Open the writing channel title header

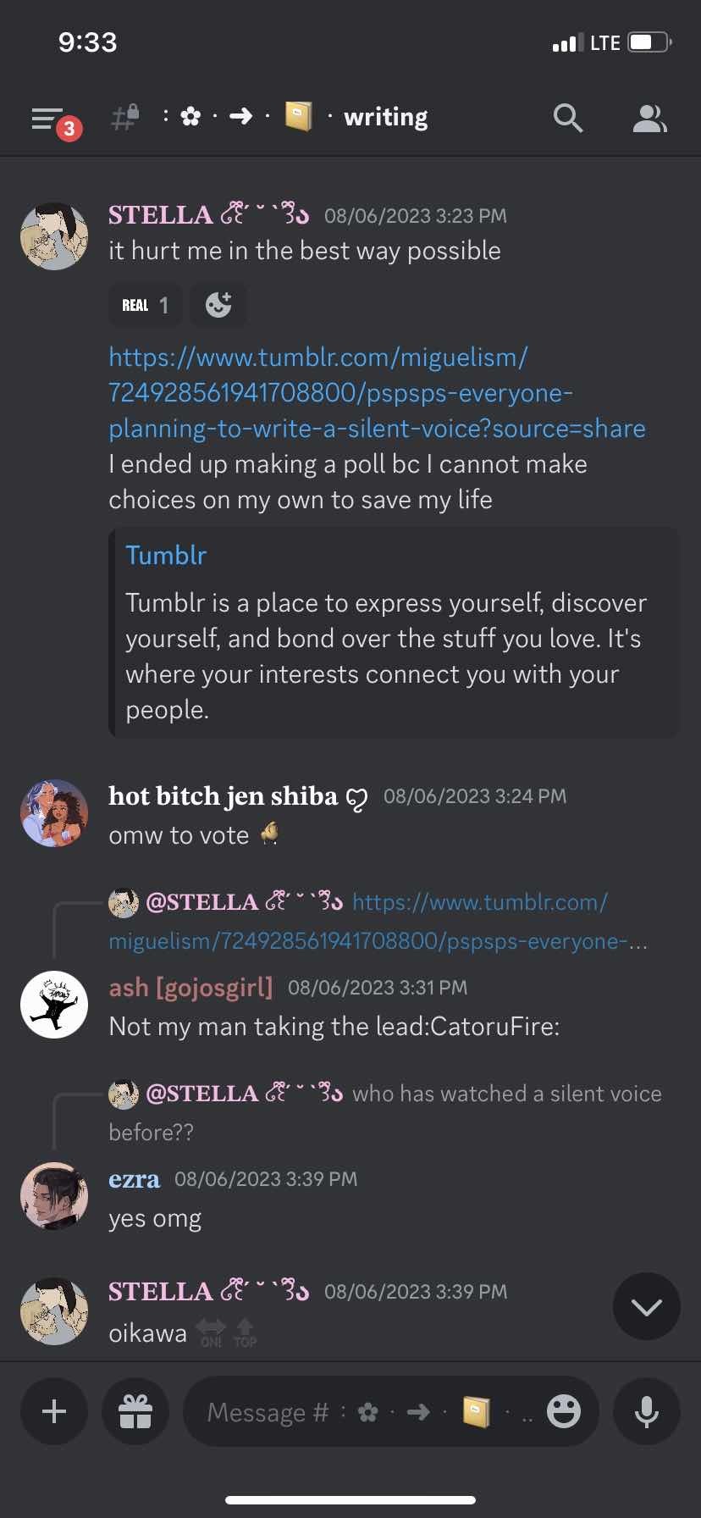tap(385, 117)
